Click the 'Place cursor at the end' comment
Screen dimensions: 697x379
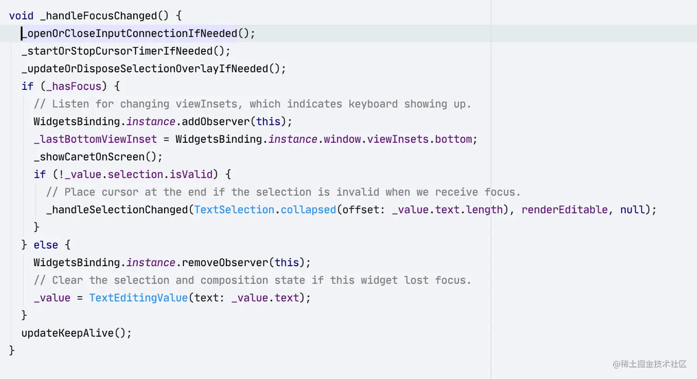pyautogui.click(x=283, y=192)
